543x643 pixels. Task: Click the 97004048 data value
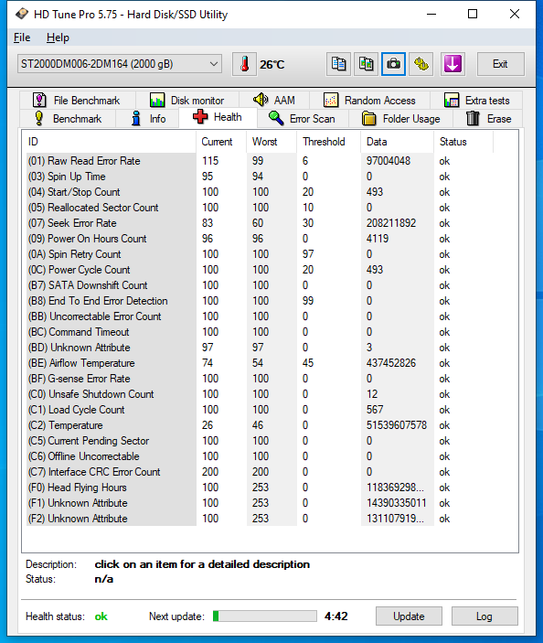point(389,161)
